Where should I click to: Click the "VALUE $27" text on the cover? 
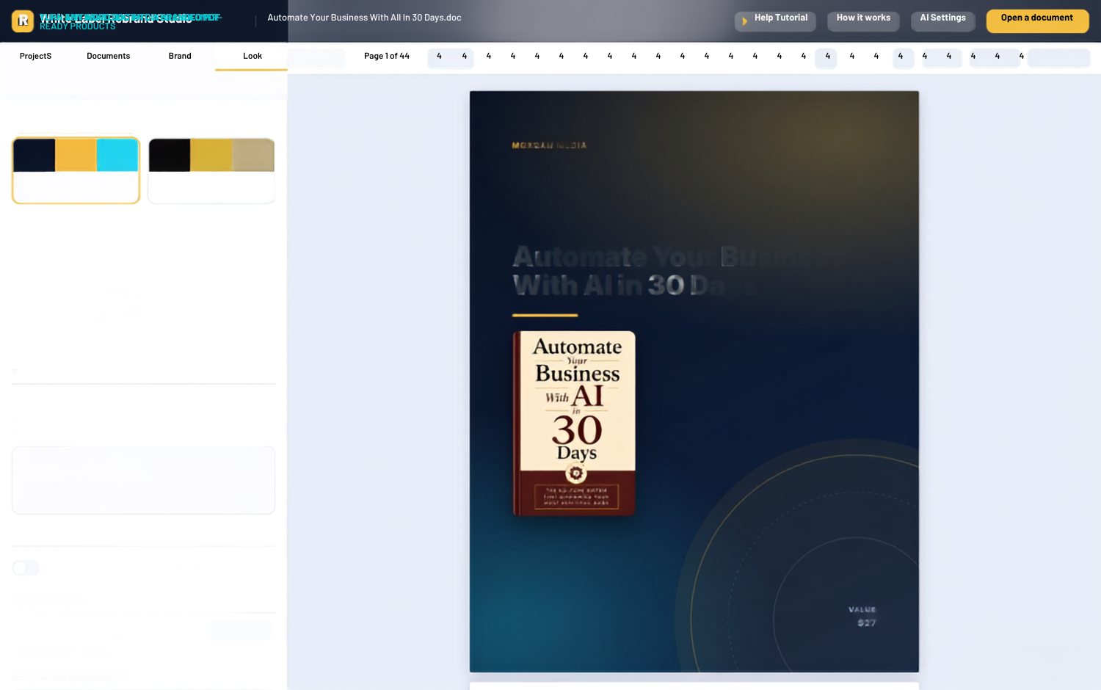(862, 617)
